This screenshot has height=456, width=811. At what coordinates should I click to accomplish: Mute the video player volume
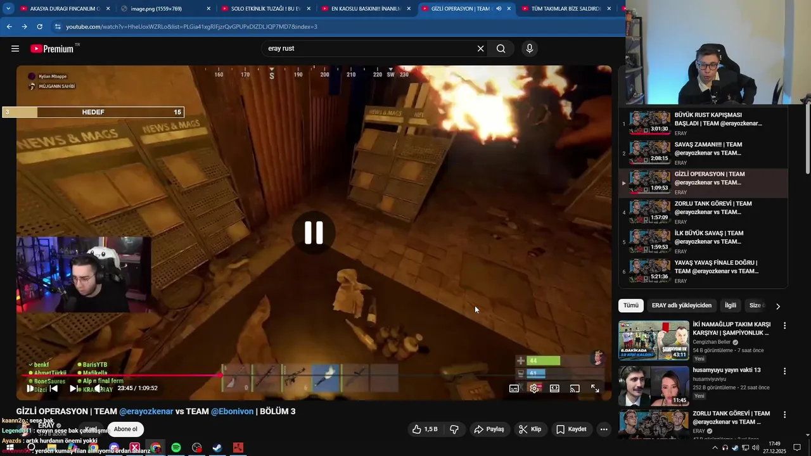(98, 388)
